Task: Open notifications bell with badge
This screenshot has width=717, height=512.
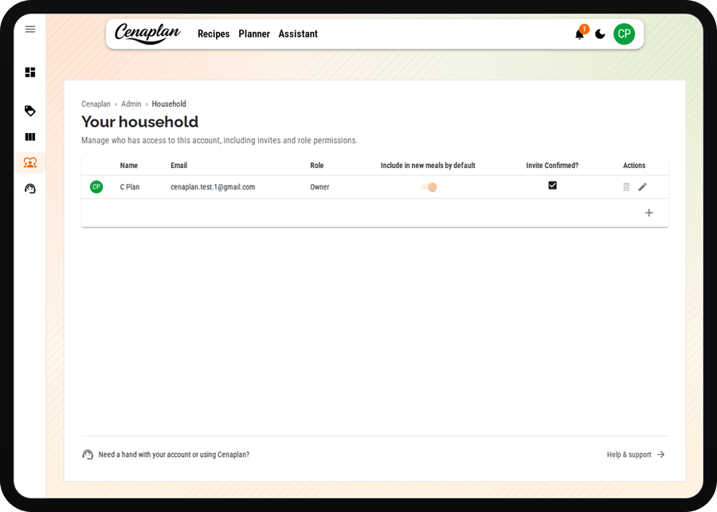Action: pos(580,33)
